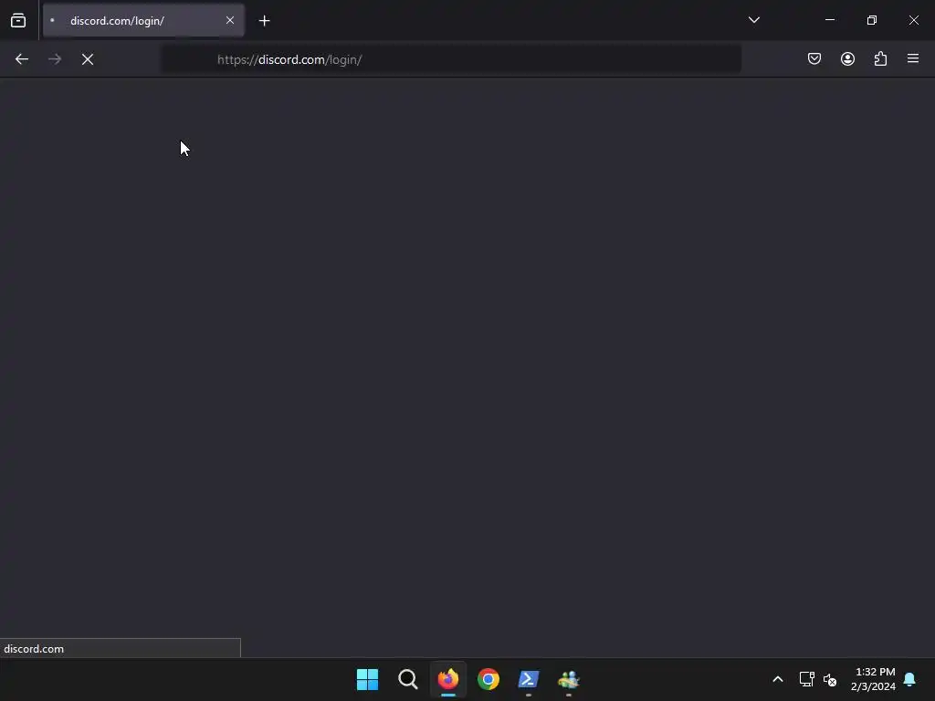Open the notification bell
935x701 pixels.
coord(909,679)
